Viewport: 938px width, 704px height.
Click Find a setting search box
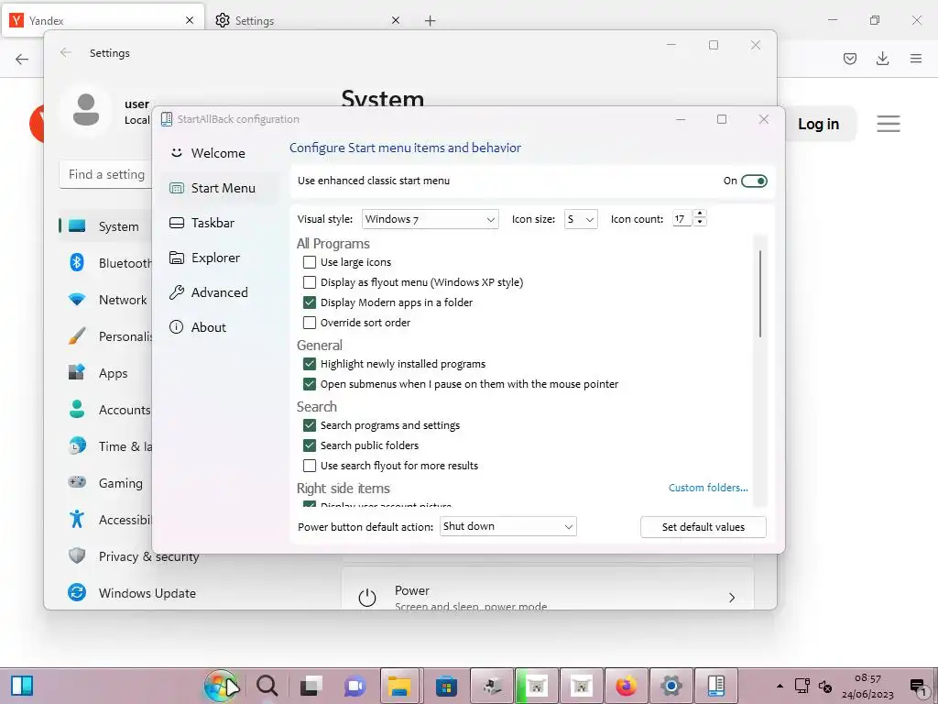coord(105,175)
